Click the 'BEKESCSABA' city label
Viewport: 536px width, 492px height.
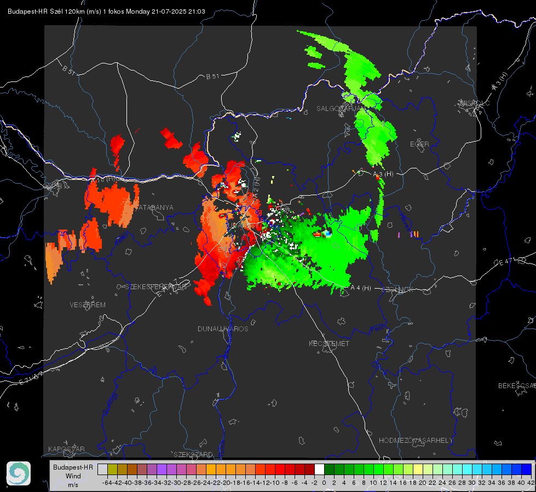(x=517, y=385)
